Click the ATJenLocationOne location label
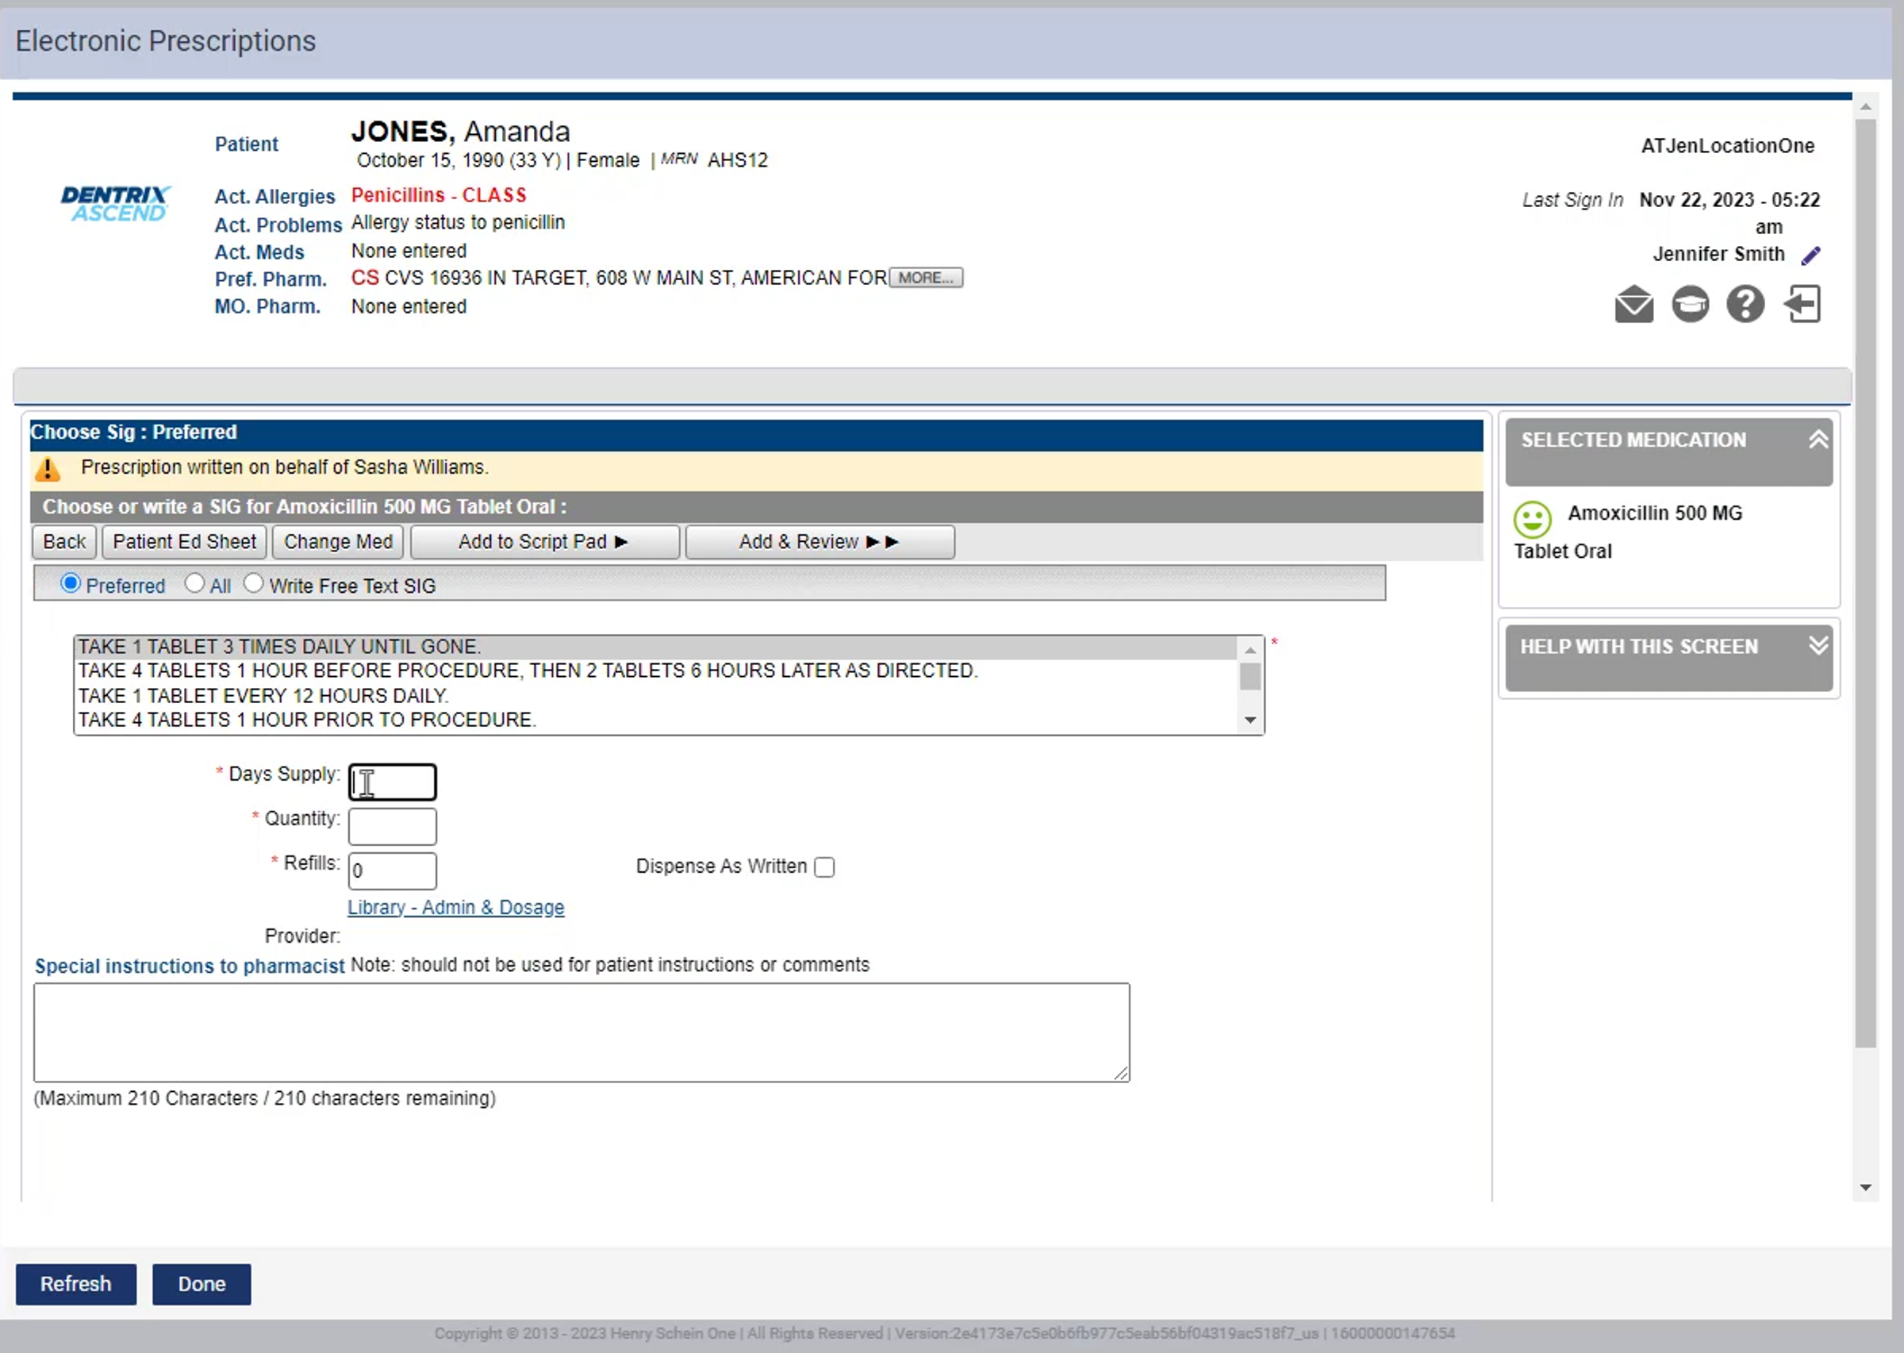This screenshot has width=1904, height=1353. 1727,147
